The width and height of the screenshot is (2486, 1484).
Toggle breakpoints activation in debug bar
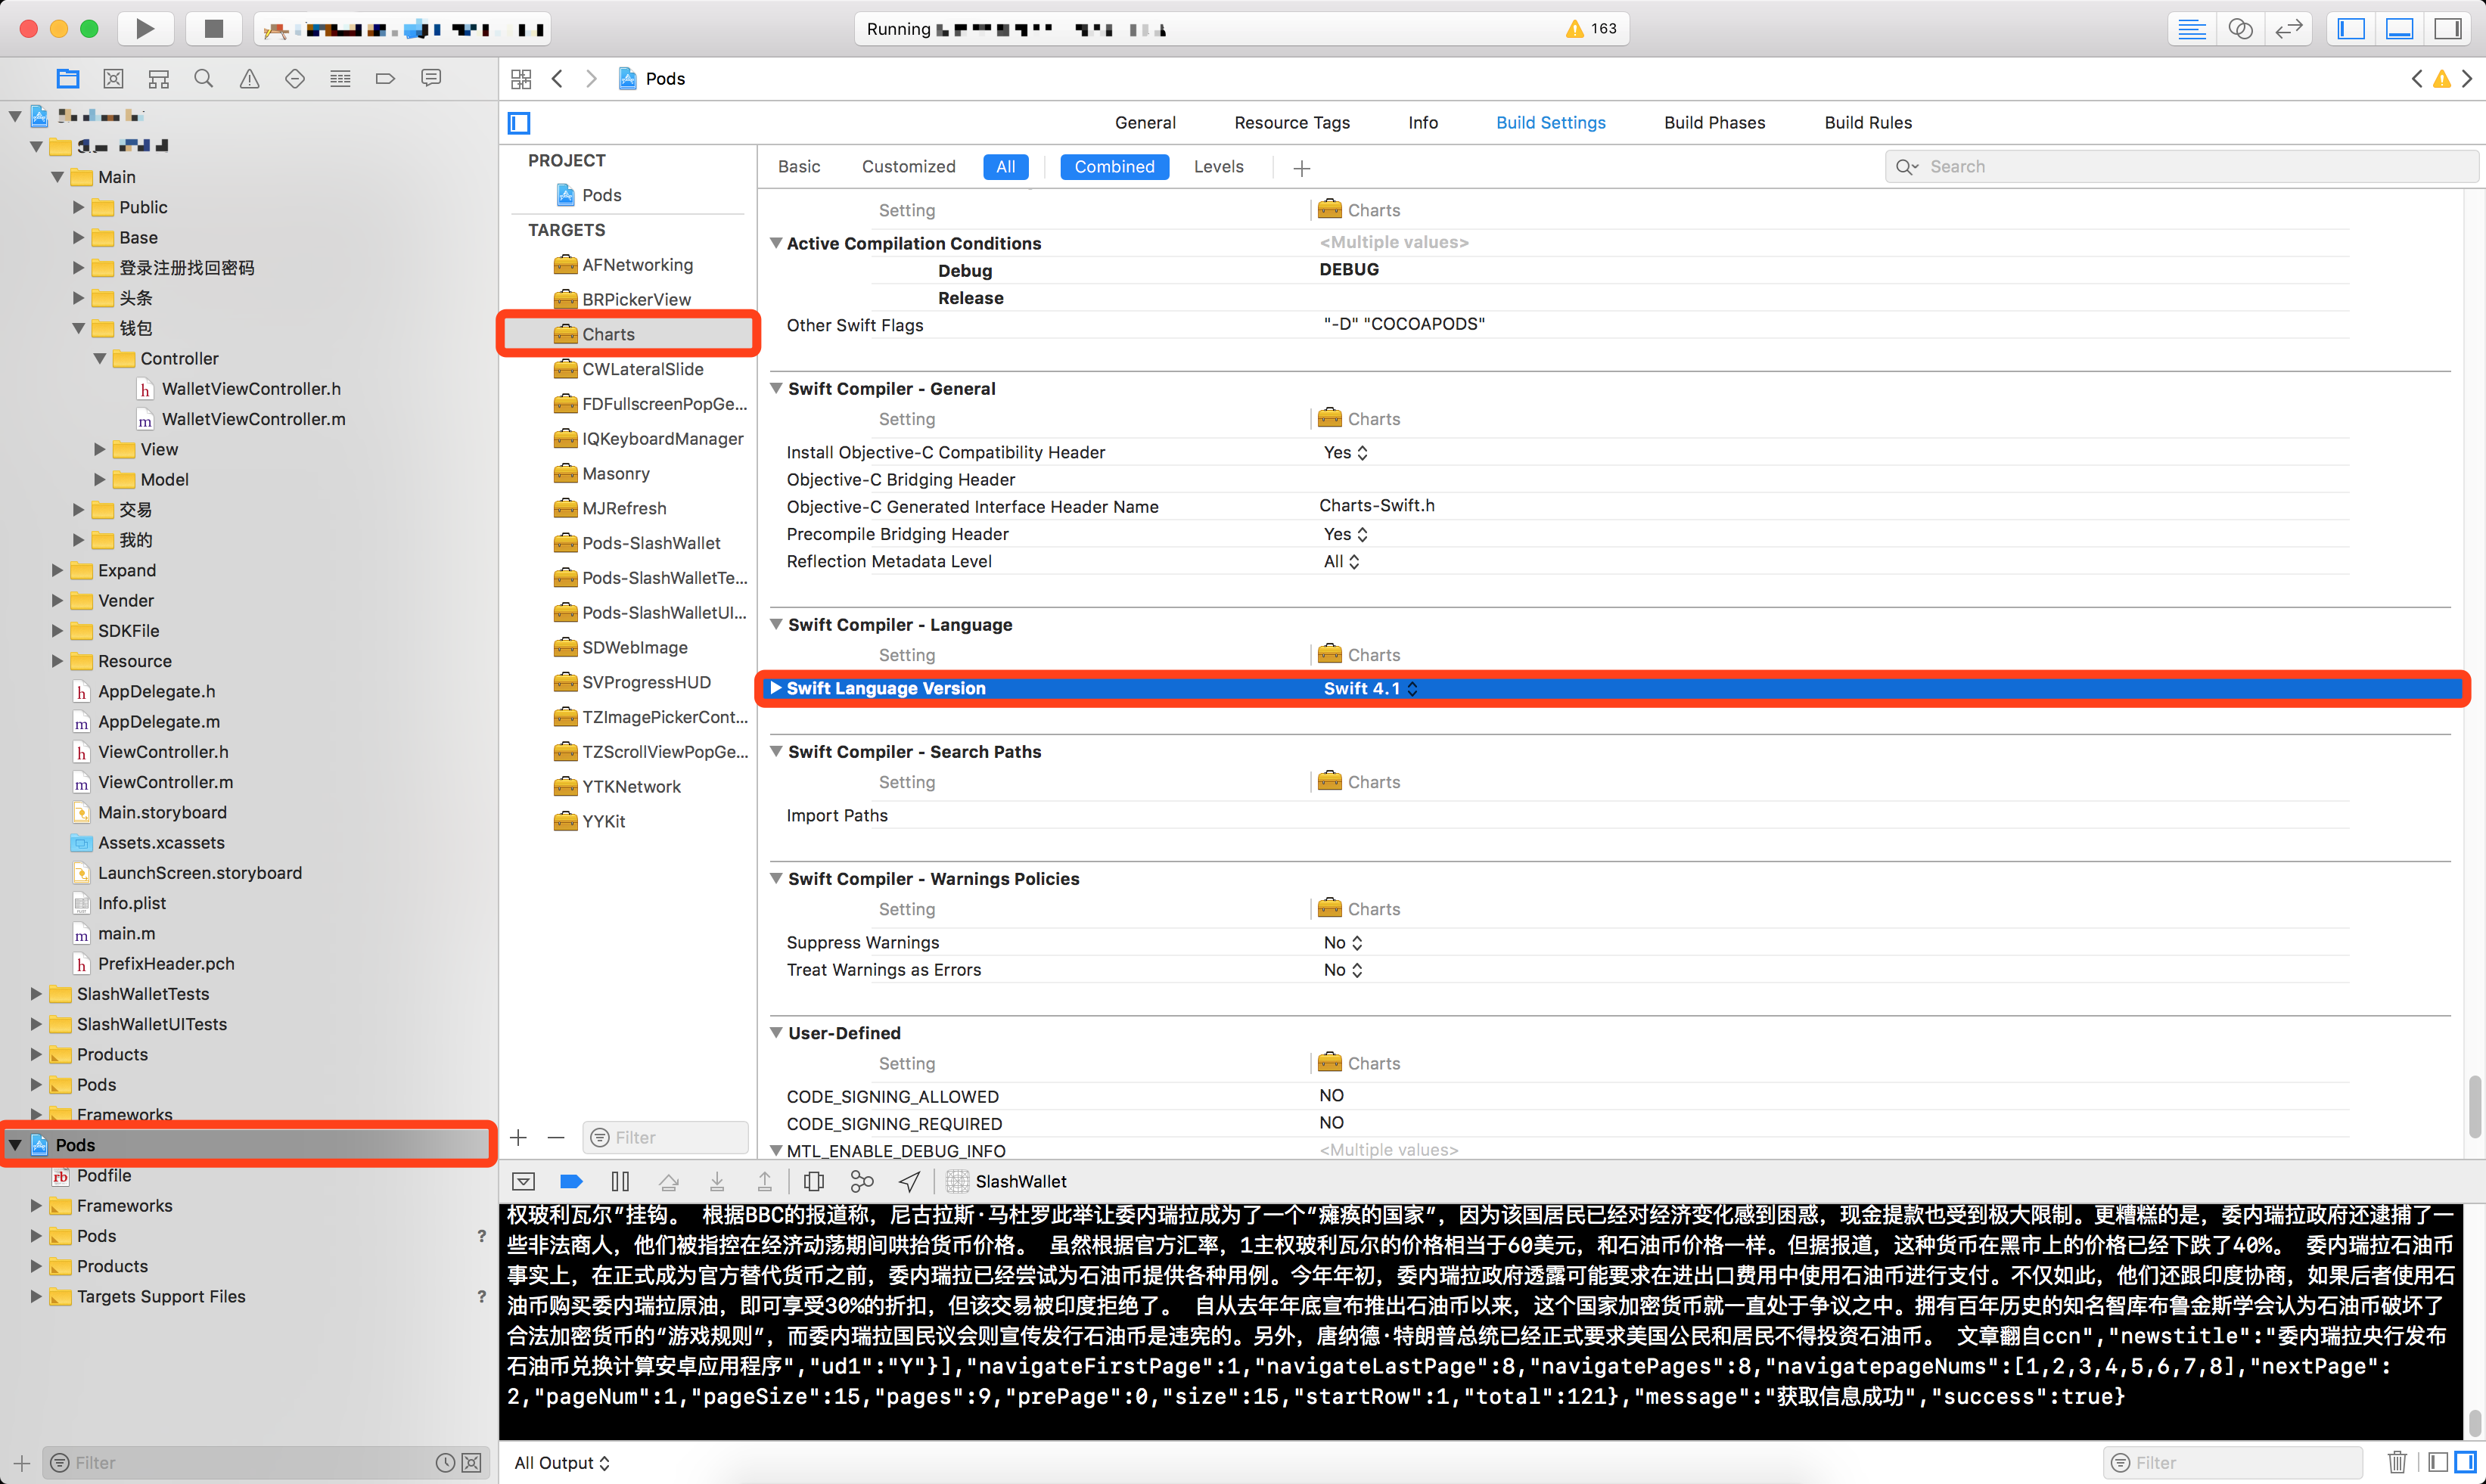tap(571, 1182)
